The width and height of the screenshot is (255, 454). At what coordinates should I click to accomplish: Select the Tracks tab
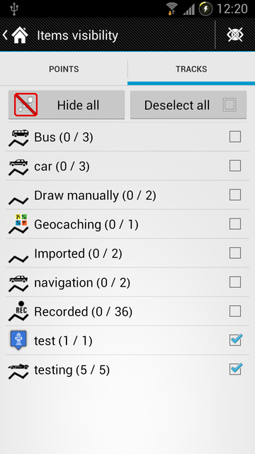(191, 69)
